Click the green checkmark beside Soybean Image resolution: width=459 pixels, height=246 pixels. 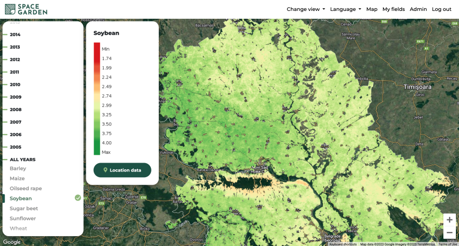click(x=78, y=198)
